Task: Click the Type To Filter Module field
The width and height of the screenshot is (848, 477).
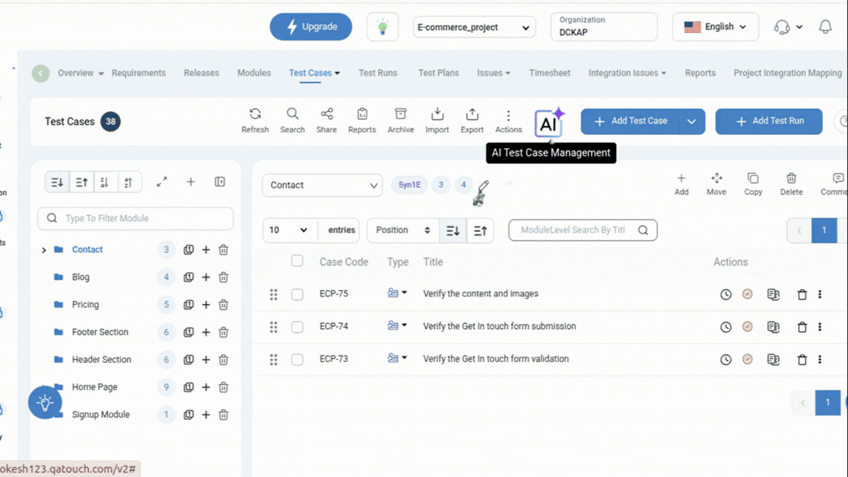Action: pyautogui.click(x=144, y=219)
